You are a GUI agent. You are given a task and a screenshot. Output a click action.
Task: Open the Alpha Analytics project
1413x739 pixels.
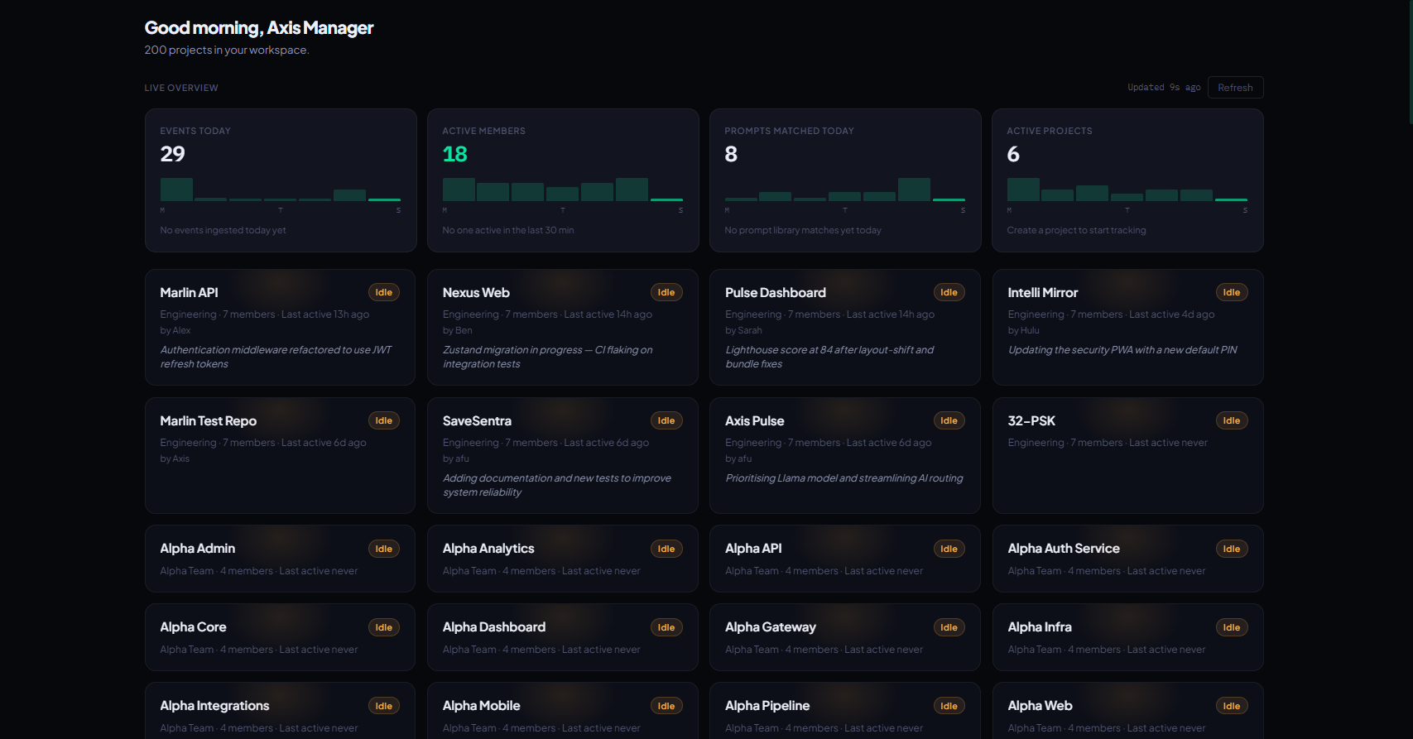click(563, 559)
